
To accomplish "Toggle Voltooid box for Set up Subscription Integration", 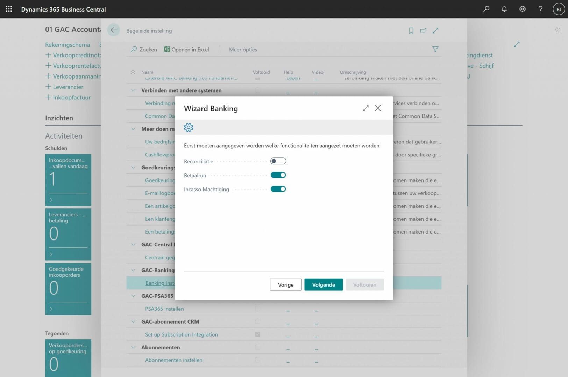I will click(258, 334).
